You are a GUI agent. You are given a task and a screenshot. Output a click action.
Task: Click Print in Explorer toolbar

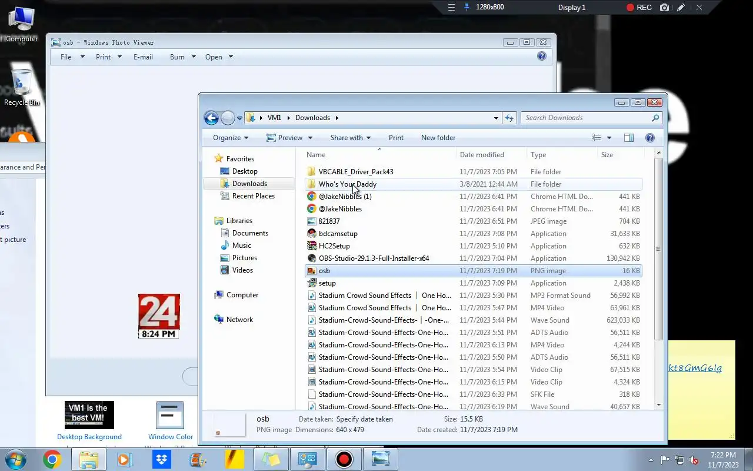[x=396, y=138]
